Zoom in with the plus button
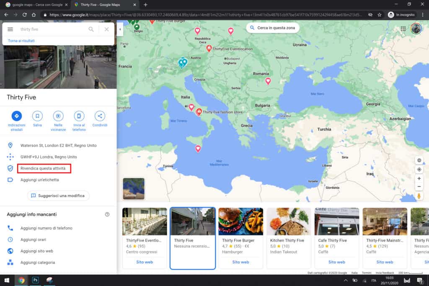This screenshot has height=286, width=429. coord(419,178)
